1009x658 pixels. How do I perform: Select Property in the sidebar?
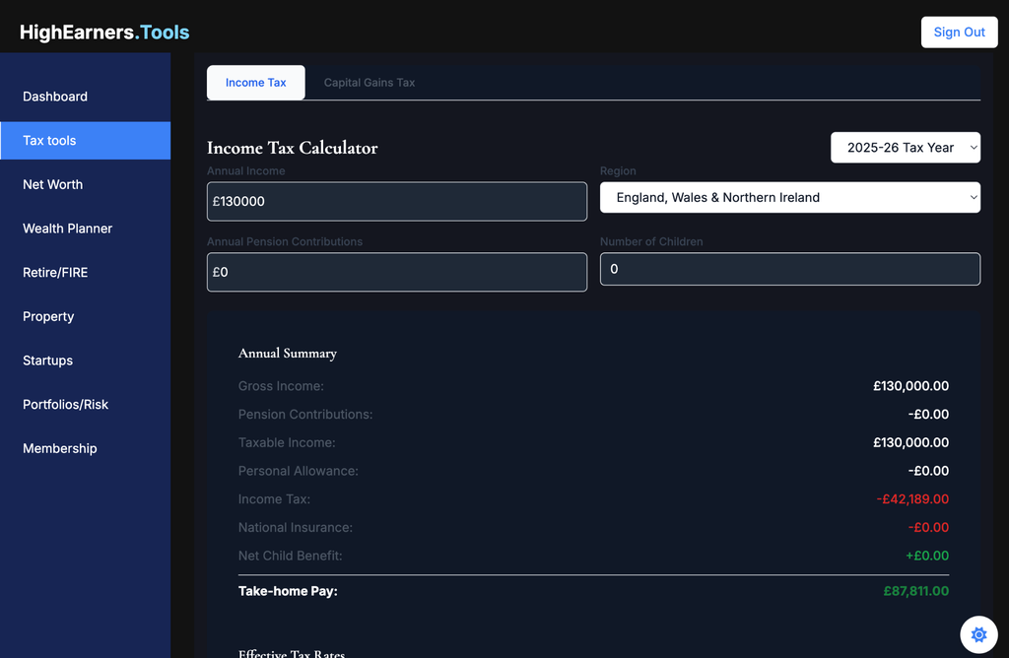pyautogui.click(x=48, y=317)
